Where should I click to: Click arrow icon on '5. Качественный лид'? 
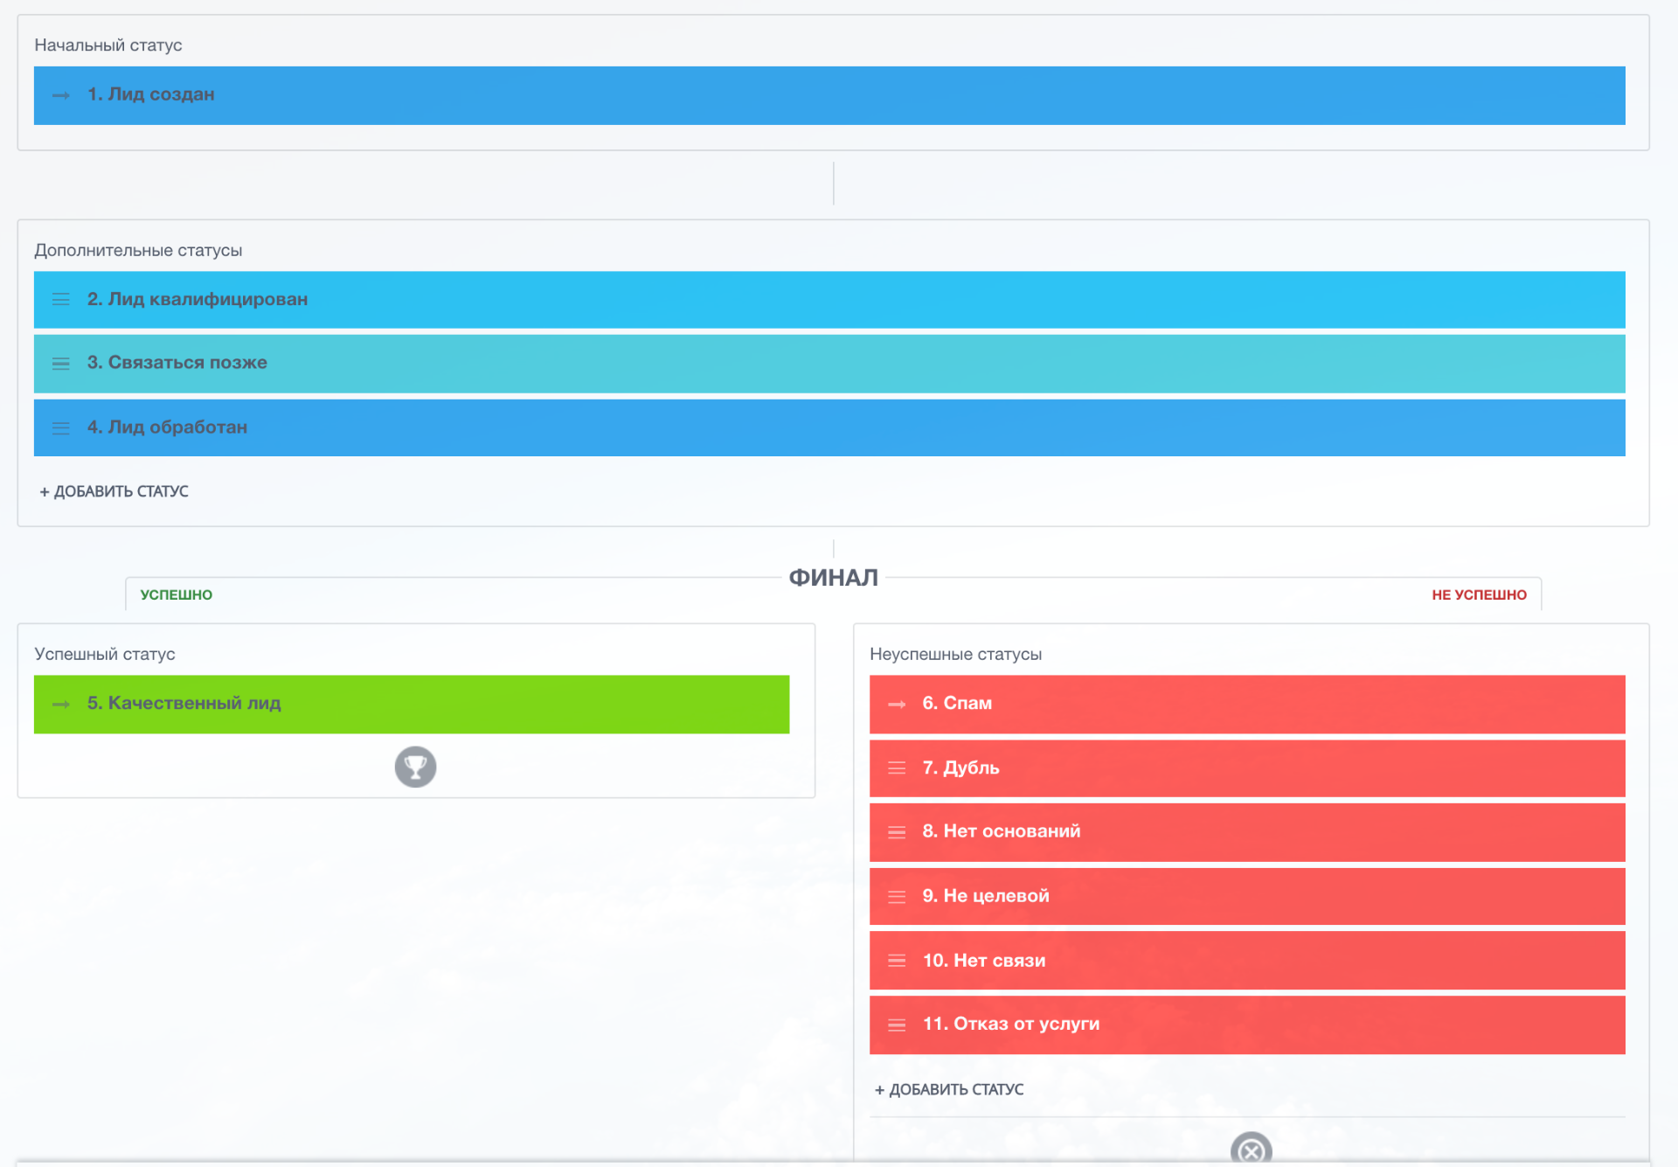click(x=61, y=705)
